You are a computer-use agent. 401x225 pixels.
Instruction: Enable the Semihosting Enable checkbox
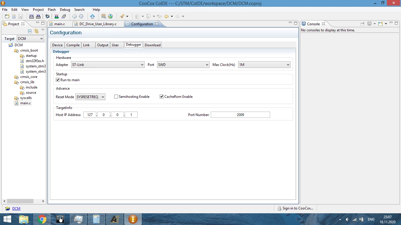(116, 97)
